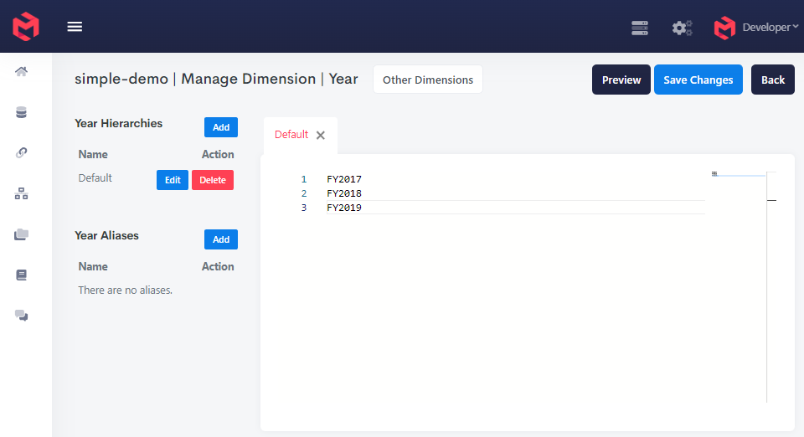Click the FY2019 line in editor
The width and height of the screenshot is (804, 437).
pos(344,208)
